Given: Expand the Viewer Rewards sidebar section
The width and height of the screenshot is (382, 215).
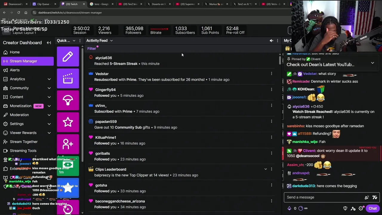Looking at the screenshot, I should click(x=49, y=133).
